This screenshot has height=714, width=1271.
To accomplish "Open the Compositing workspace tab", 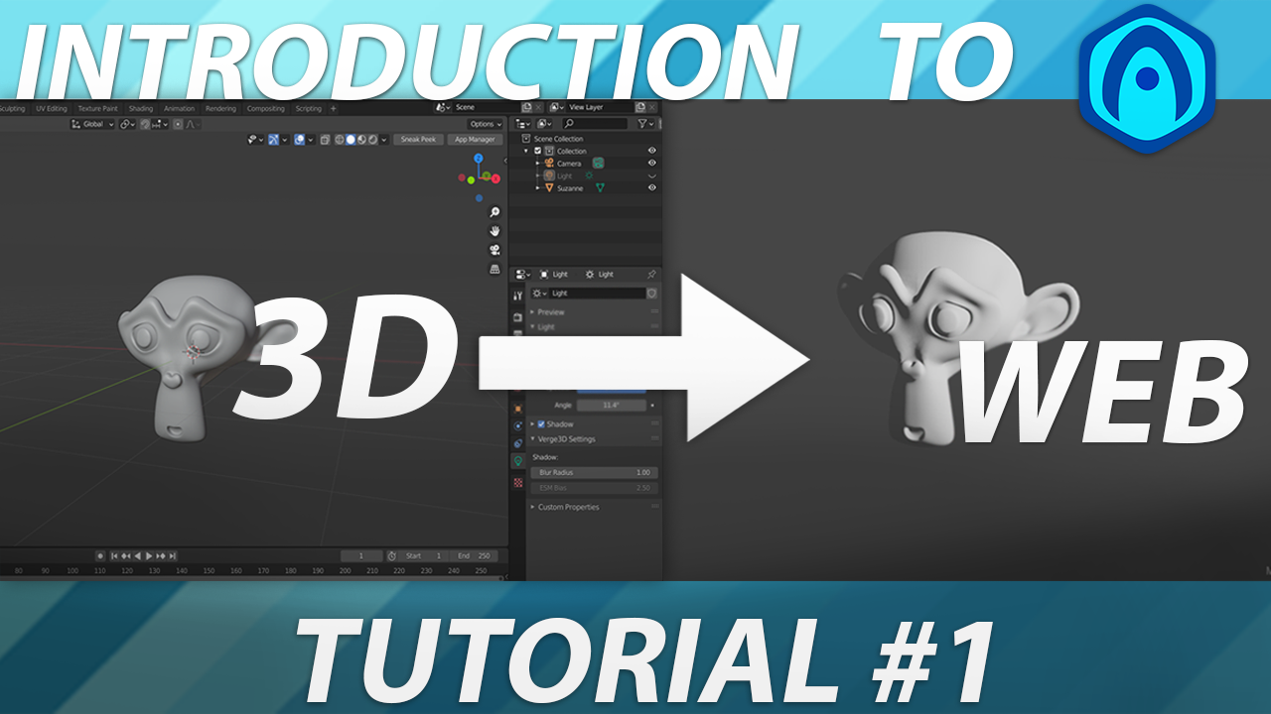I will coord(265,108).
